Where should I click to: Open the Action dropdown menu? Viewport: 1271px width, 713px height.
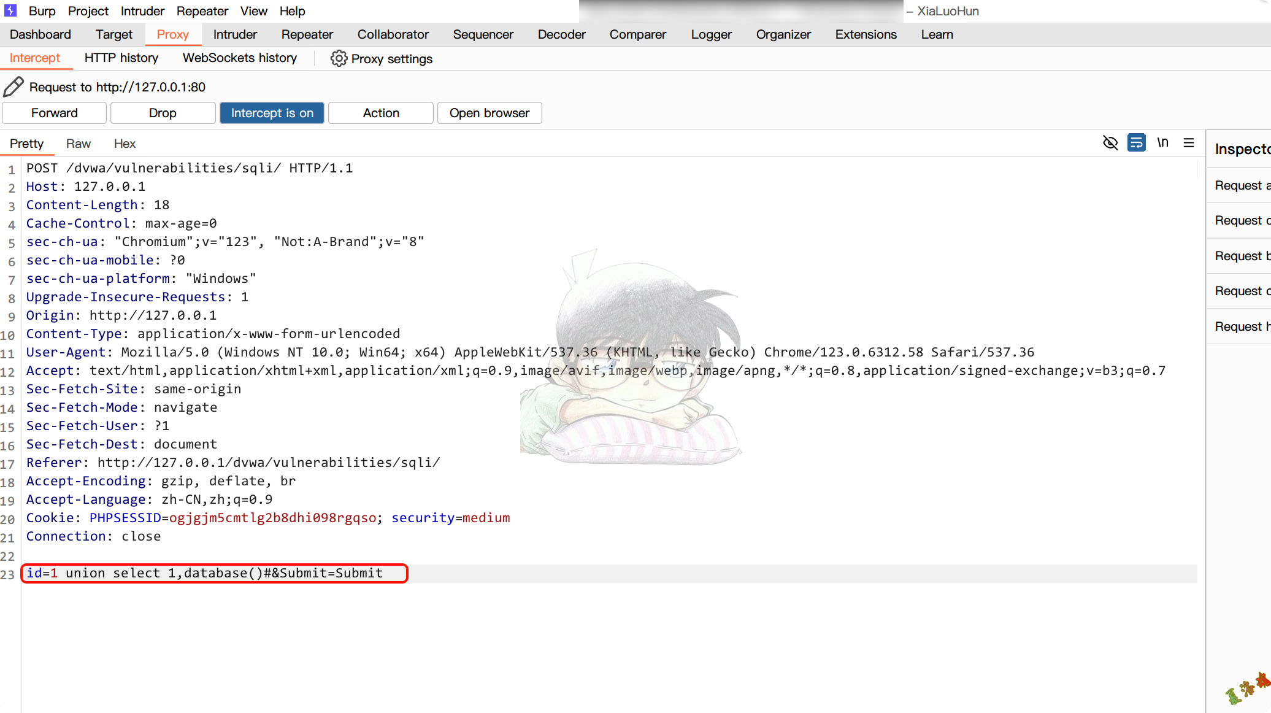[x=381, y=113]
